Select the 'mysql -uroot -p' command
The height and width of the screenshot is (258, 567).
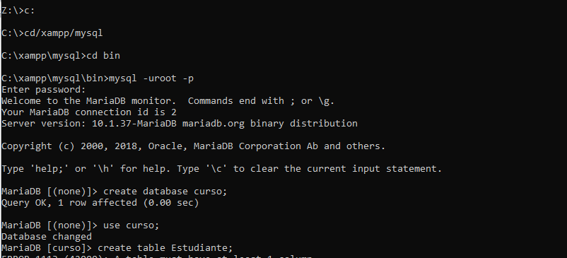[x=151, y=78]
